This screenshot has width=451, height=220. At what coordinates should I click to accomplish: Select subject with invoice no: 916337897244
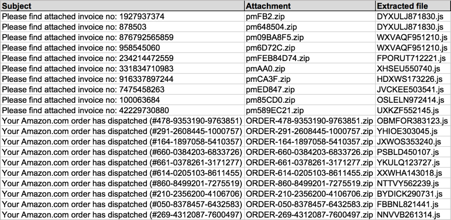pyautogui.click(x=122, y=79)
